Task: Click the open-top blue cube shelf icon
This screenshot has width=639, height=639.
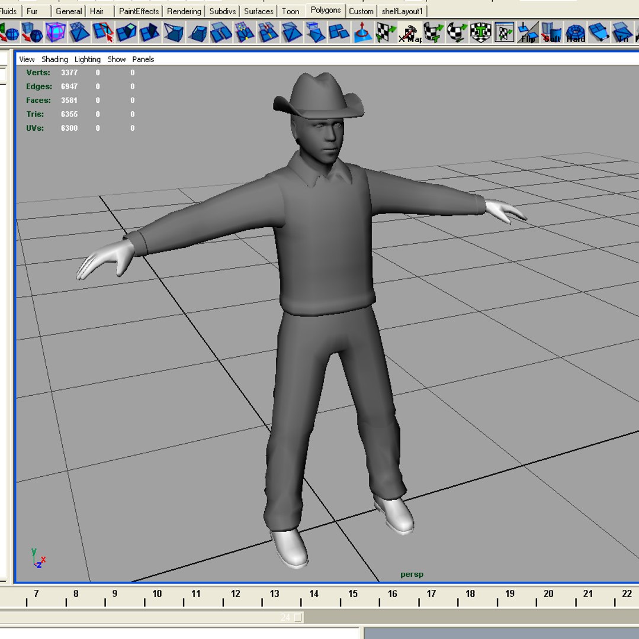Action: pos(174,32)
